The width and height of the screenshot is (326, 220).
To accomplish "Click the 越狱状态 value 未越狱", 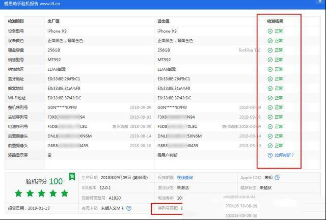I will (265, 188).
